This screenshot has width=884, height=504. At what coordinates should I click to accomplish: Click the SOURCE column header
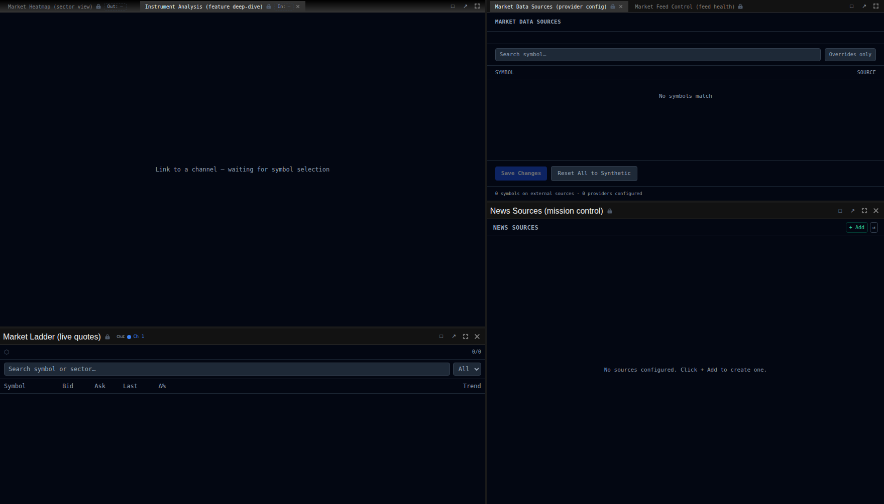point(866,73)
